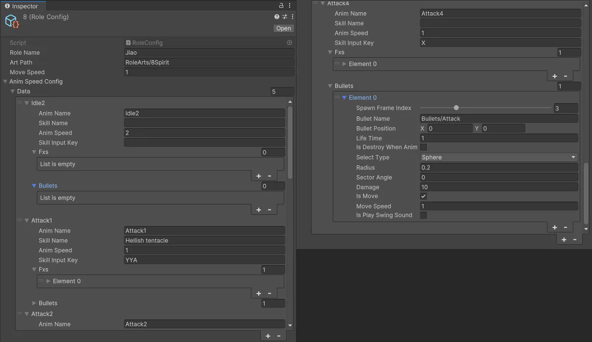Uncheck the Is Move checkbox
The image size is (592, 342).
423,196
